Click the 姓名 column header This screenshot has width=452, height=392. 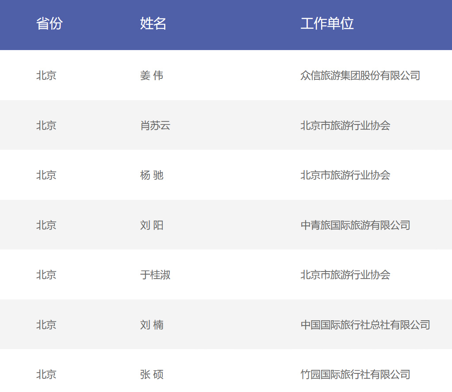[153, 23]
